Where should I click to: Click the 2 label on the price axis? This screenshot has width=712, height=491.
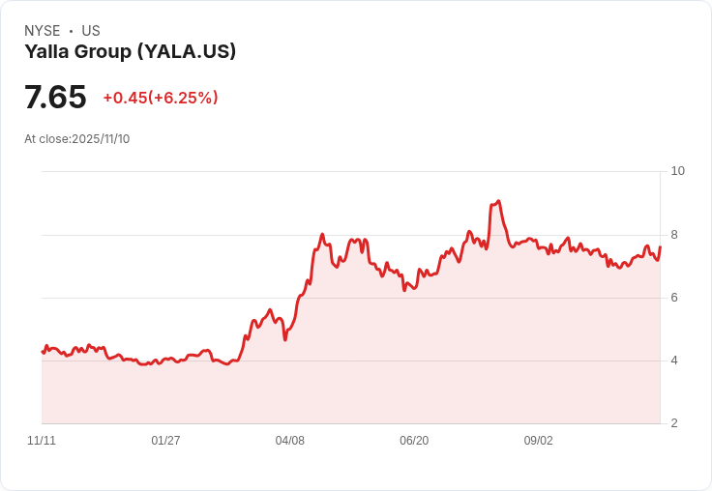(674, 423)
